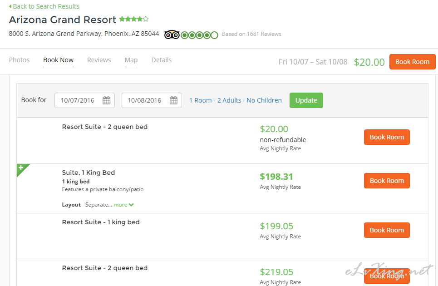Click Book Room button in header bar

412,62
